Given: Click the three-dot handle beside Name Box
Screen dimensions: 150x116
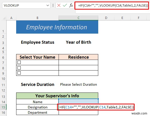Looking at the screenshot, I should point(53,5).
